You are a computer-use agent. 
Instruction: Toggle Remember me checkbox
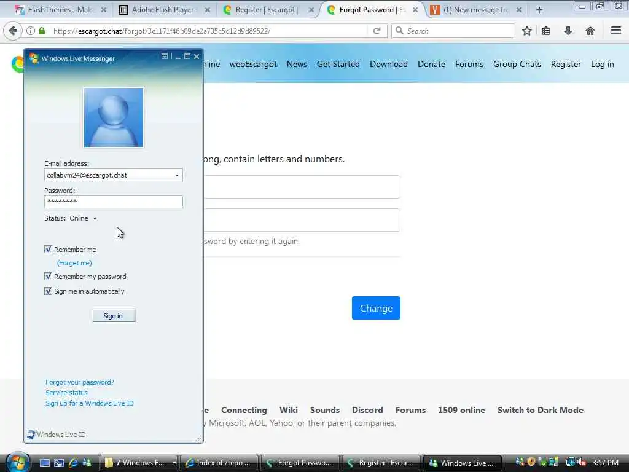tap(48, 250)
